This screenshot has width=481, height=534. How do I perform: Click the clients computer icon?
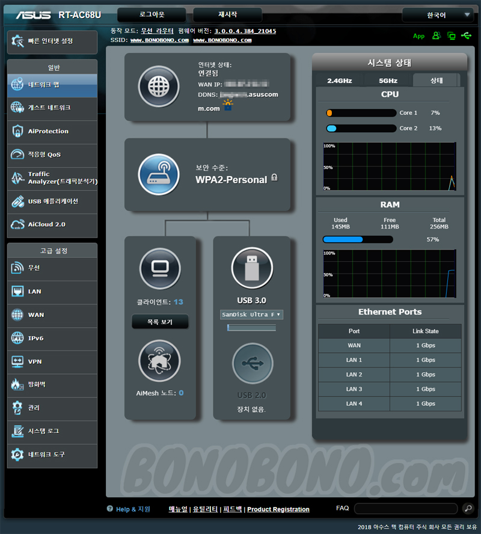click(x=160, y=269)
